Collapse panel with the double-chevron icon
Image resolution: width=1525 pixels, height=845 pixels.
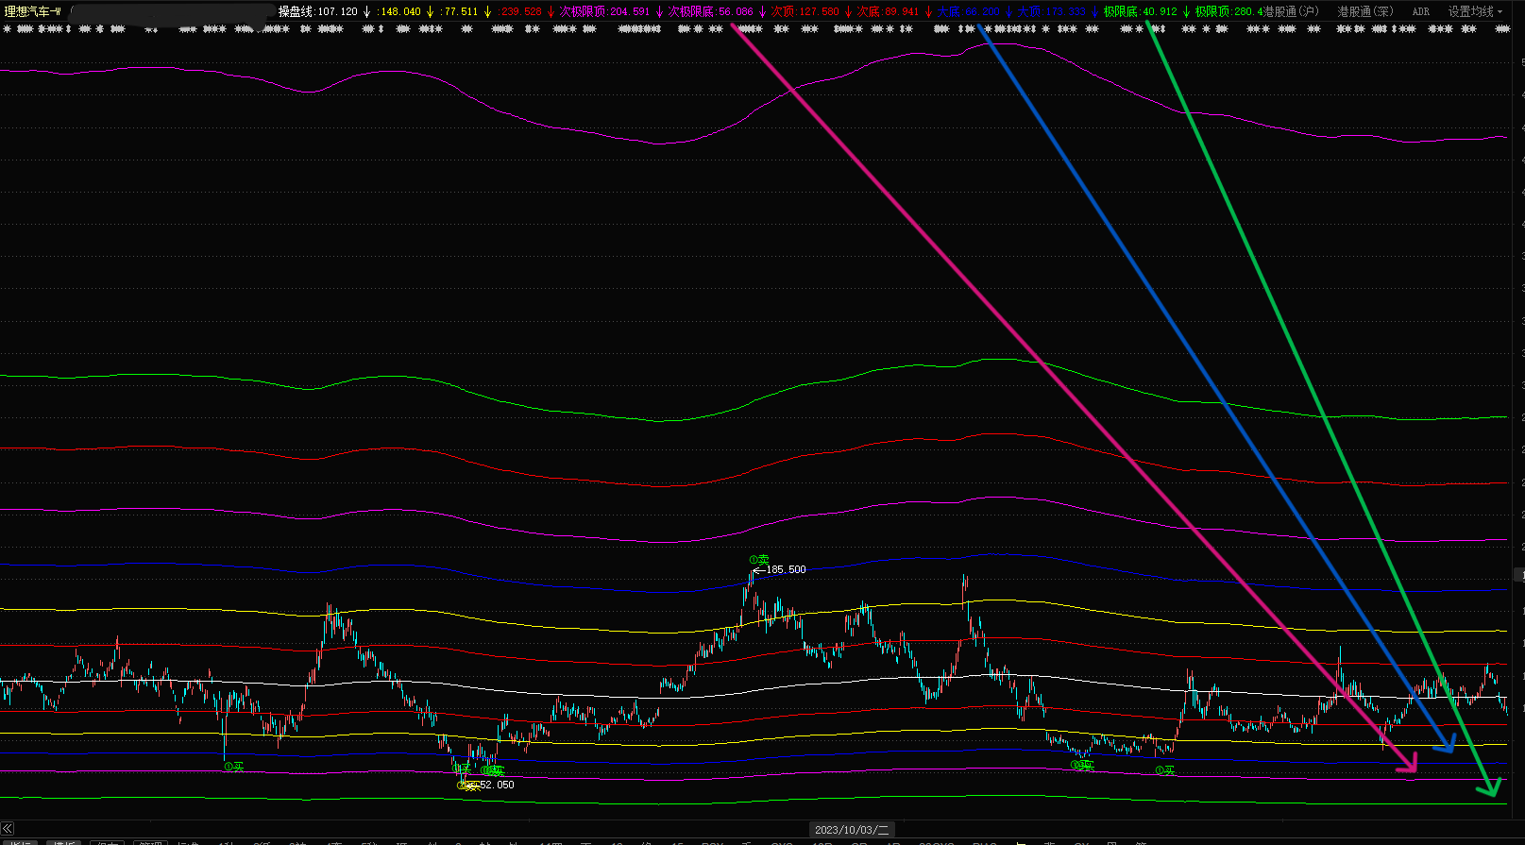coord(8,829)
